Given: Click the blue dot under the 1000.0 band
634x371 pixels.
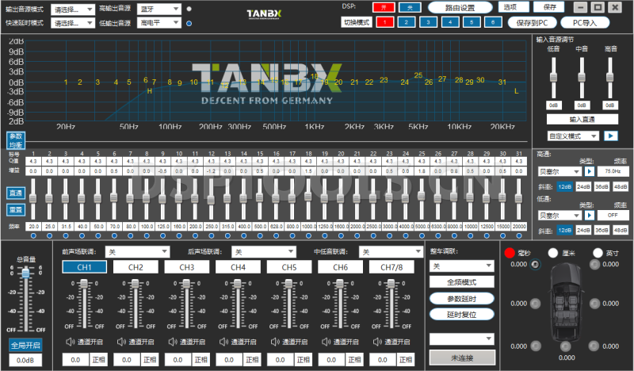Looking at the screenshot, I should 308,236.
